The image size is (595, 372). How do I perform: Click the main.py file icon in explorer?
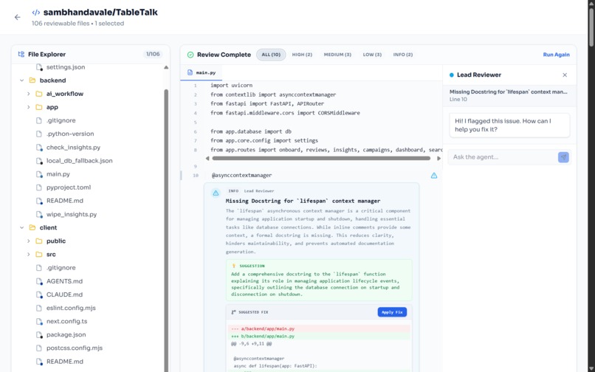pos(38,174)
